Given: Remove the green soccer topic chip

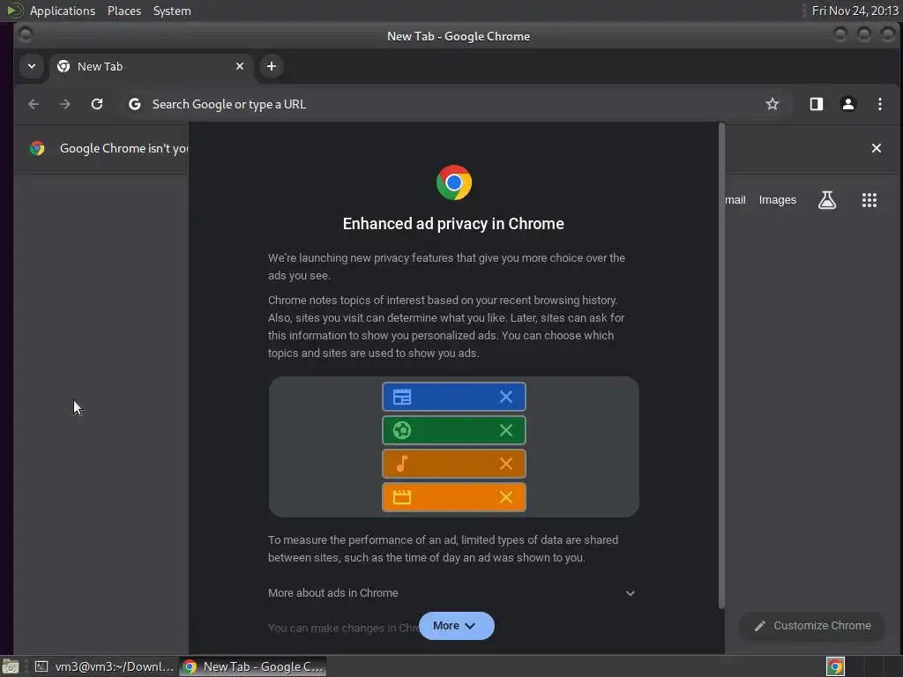Looking at the screenshot, I should point(505,430).
